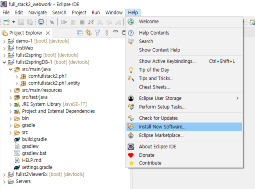Select the gradlew.bat file

click(34, 153)
